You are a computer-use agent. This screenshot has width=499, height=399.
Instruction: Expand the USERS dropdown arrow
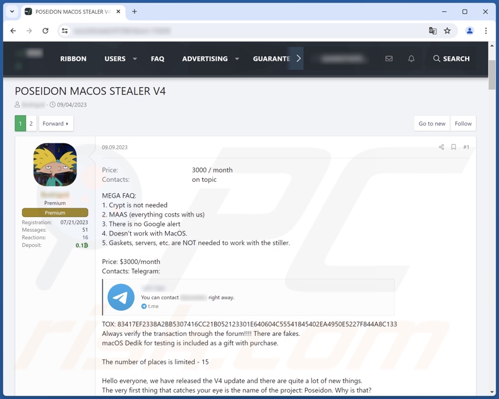(135, 59)
